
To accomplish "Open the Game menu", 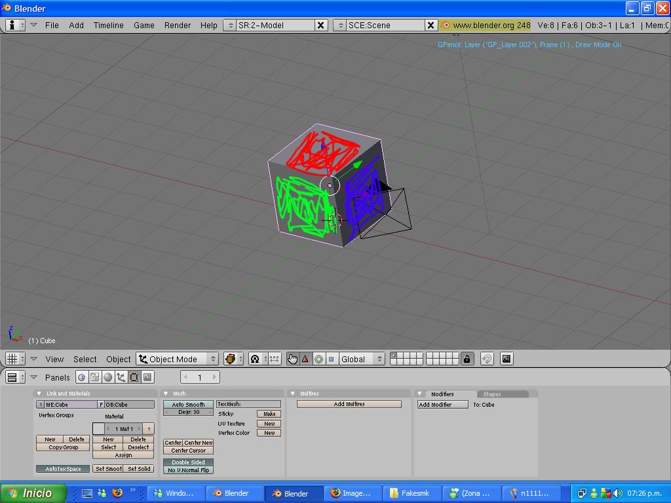I will pyautogui.click(x=144, y=26).
